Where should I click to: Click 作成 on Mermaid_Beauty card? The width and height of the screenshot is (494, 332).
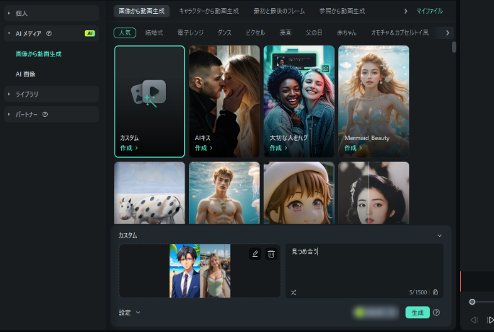tap(353, 148)
